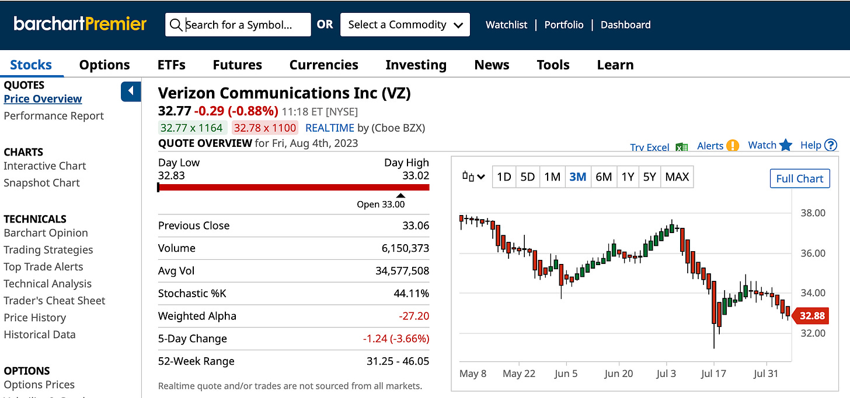Open the Trading Strategies link
850x398 pixels.
[x=48, y=250]
